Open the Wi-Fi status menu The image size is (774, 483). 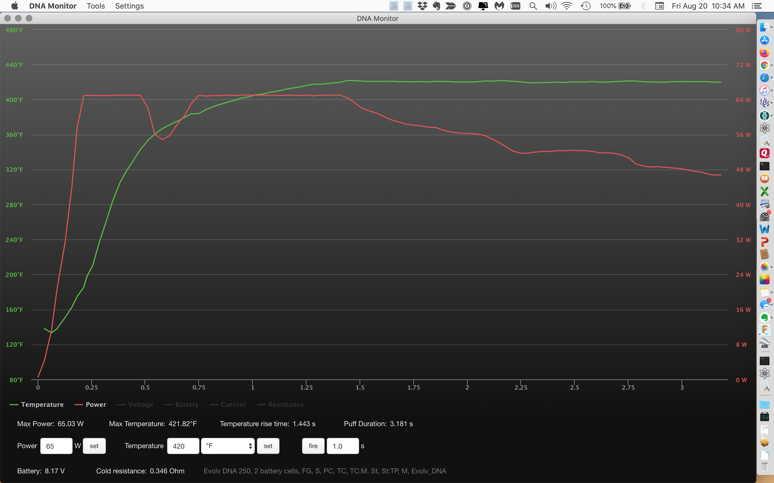click(567, 6)
